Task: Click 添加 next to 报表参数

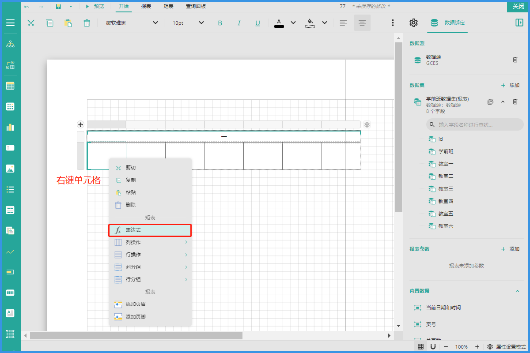Action: click(510, 249)
